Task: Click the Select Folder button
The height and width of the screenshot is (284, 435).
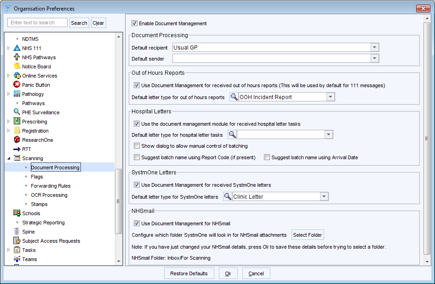Action: (307, 234)
